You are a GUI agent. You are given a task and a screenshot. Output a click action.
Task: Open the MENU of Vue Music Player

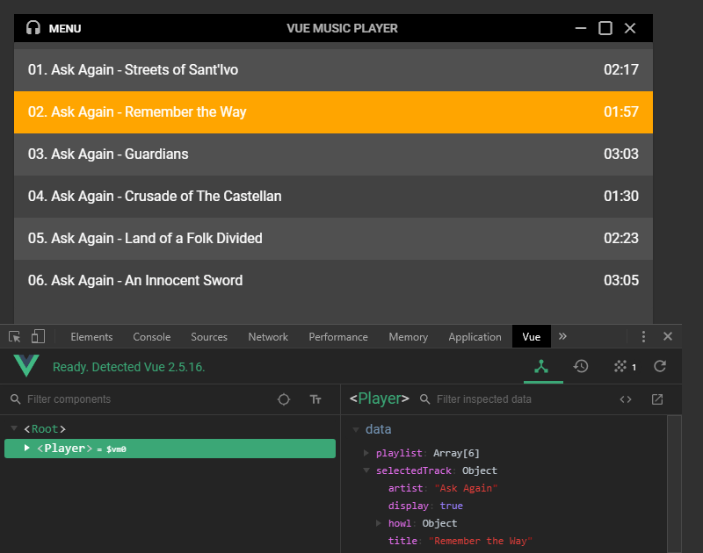(x=64, y=29)
